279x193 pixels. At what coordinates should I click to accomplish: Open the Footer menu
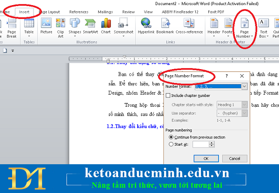(x=227, y=28)
